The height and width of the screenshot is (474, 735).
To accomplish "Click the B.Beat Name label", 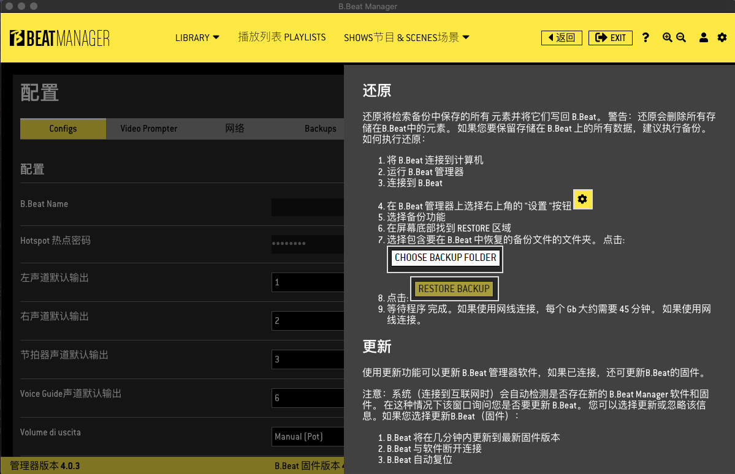I will click(x=44, y=204).
